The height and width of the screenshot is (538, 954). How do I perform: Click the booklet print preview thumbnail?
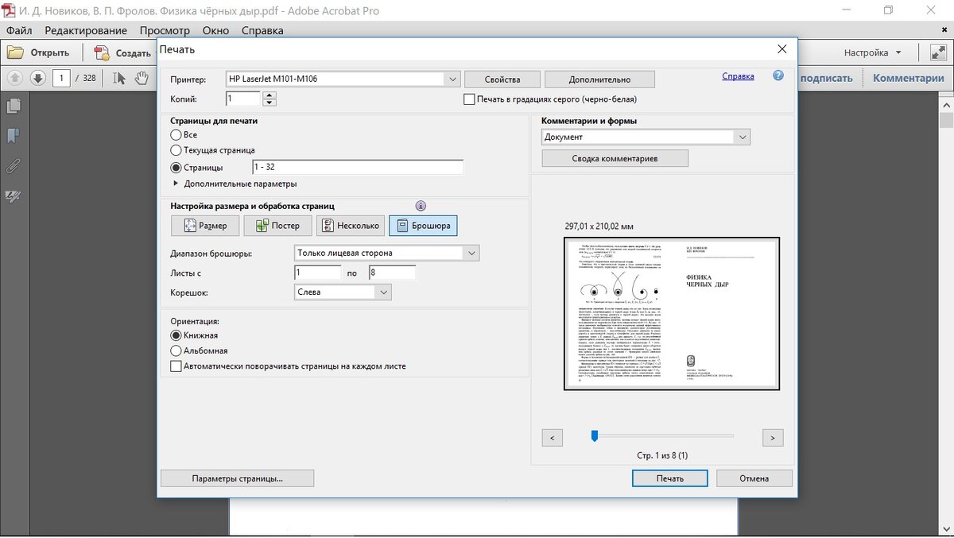pyautogui.click(x=672, y=314)
